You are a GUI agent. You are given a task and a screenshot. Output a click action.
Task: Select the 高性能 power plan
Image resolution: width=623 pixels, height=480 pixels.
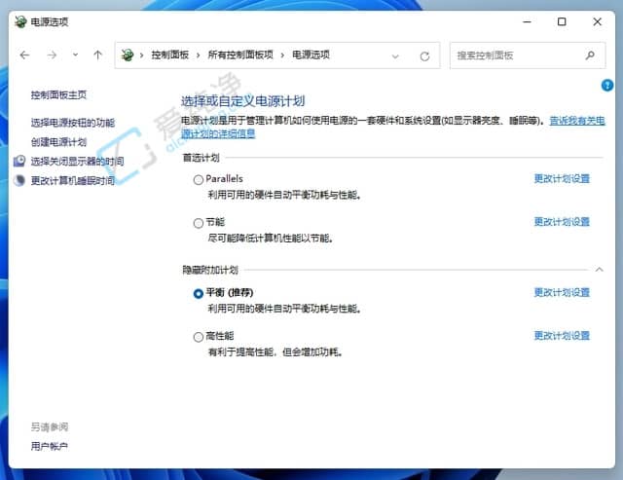coord(199,337)
